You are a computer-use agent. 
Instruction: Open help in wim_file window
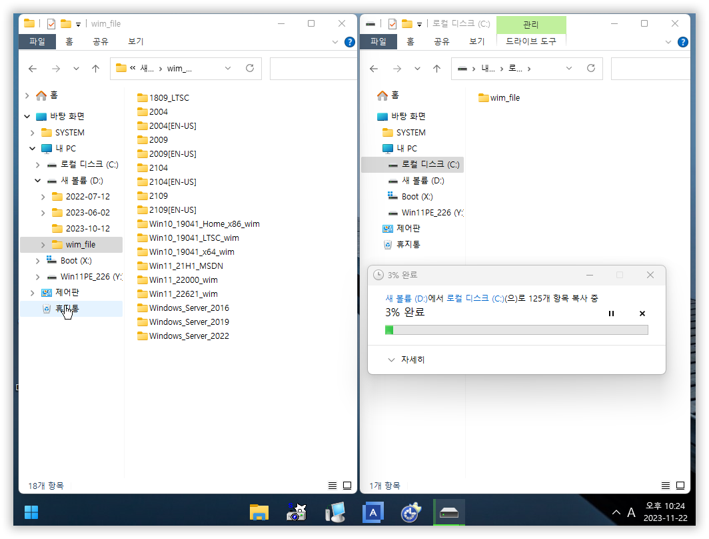coord(350,42)
